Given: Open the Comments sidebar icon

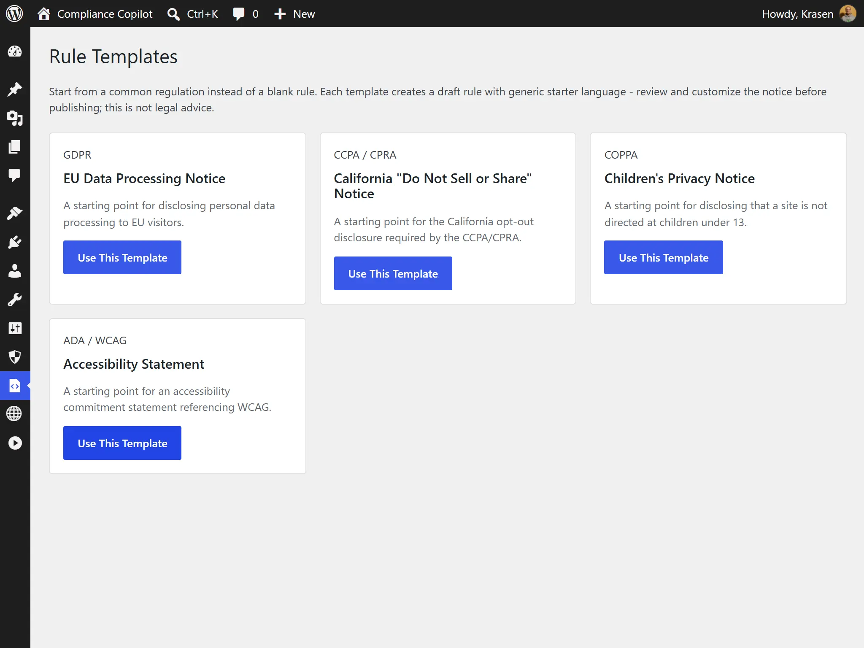Looking at the screenshot, I should [15, 175].
